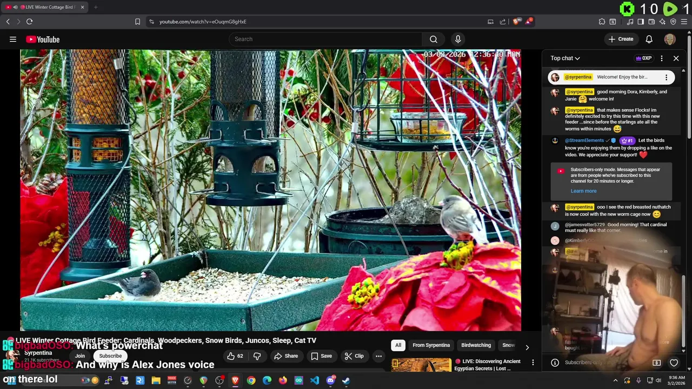The width and height of the screenshot is (692, 389).
Task: Bookmark this page with the bookmark icon
Action: 137,22
